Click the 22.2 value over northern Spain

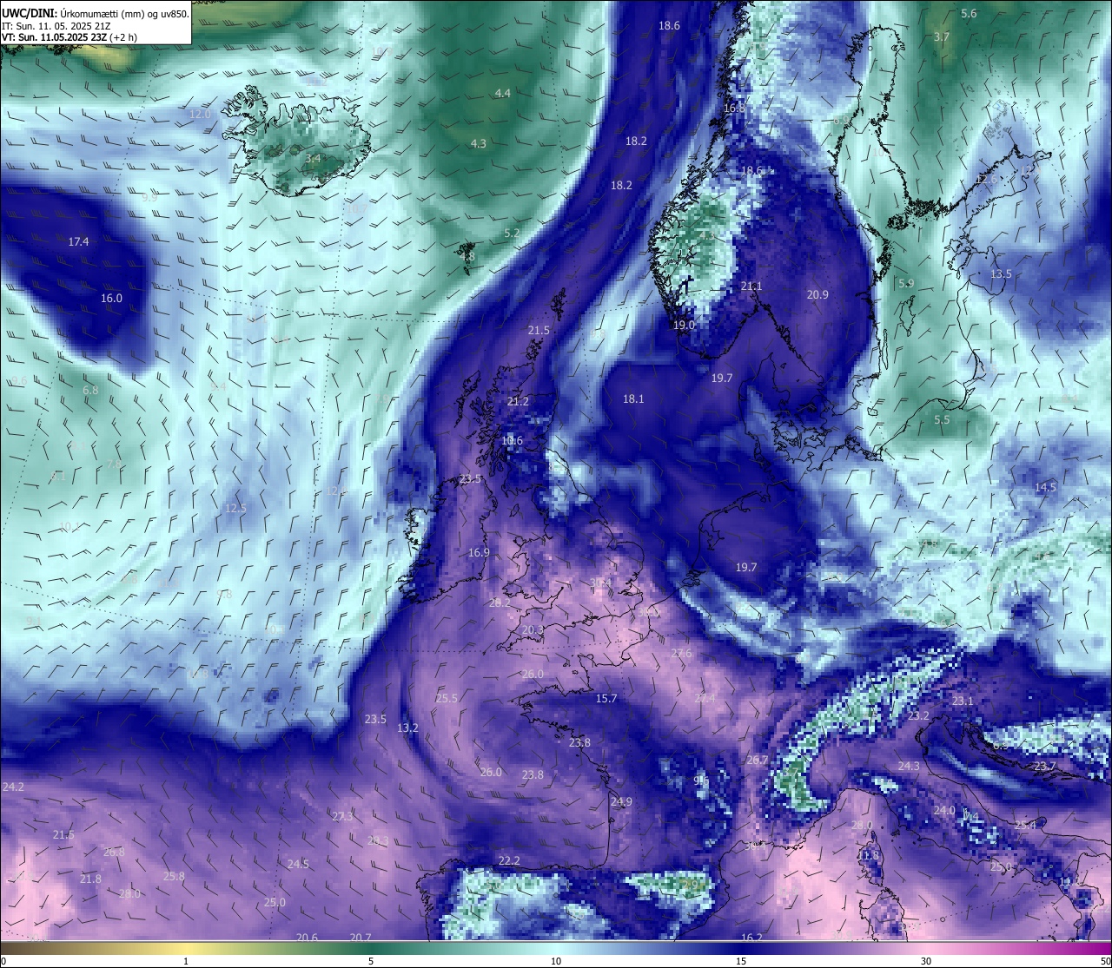[x=509, y=860]
